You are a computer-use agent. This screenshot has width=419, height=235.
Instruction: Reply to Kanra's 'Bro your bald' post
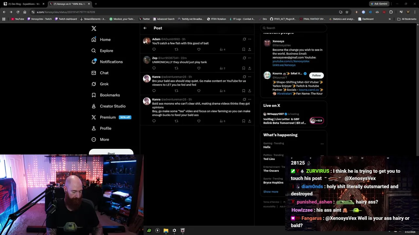(154, 91)
